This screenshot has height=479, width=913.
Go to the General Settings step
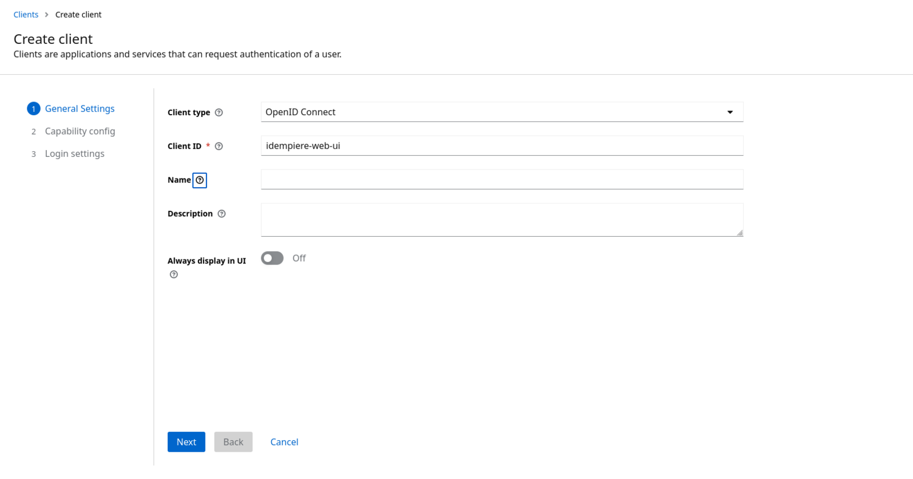click(79, 109)
